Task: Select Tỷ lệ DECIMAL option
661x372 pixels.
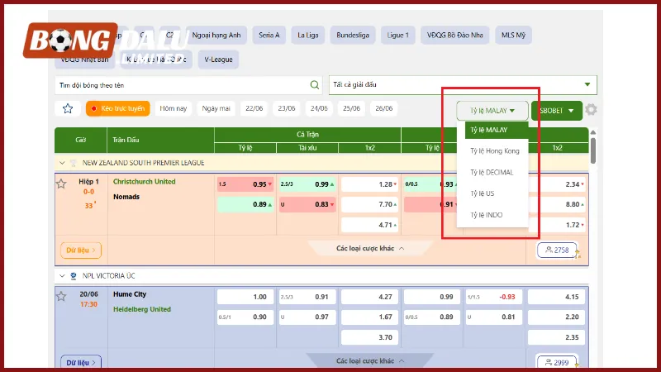Action: [x=492, y=173]
